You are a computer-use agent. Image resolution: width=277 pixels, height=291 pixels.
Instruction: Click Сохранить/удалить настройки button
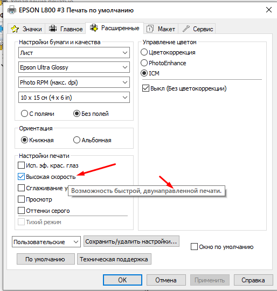[131, 241]
